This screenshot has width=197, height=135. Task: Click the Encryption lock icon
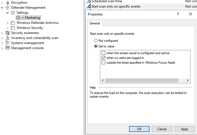pyautogui.click(x=8, y=3)
